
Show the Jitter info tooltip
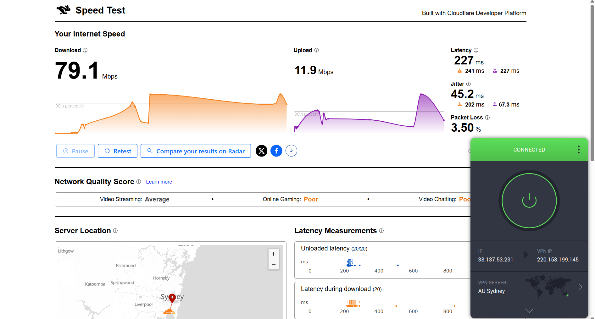(469, 84)
